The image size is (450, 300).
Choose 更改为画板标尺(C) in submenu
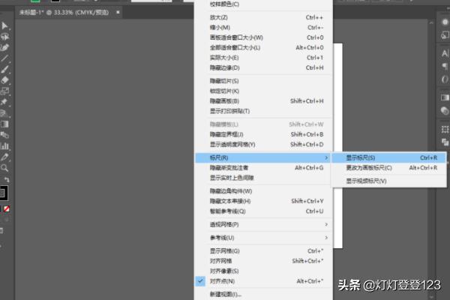coord(370,168)
